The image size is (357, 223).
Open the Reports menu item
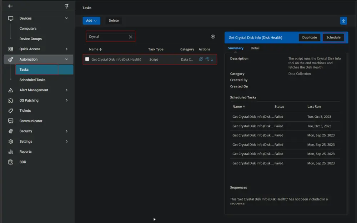click(25, 152)
